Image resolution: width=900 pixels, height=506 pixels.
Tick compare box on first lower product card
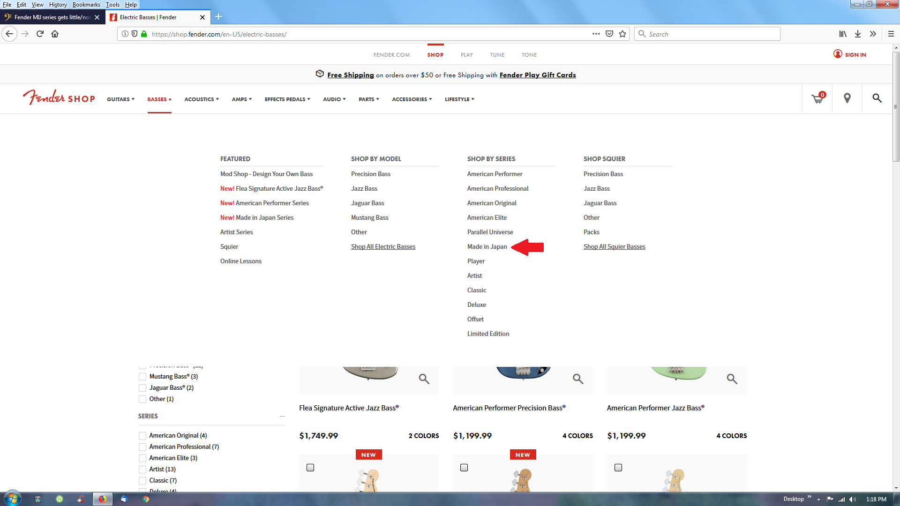310,468
